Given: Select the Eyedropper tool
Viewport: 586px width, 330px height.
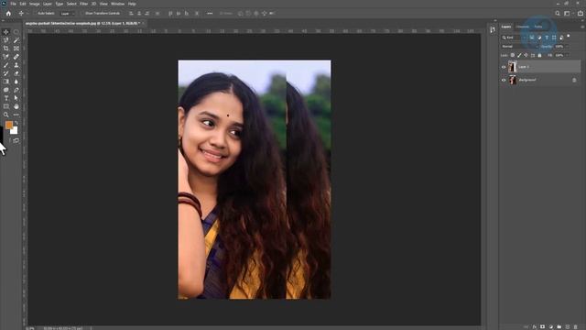Looking at the screenshot, I should (x=6, y=57).
